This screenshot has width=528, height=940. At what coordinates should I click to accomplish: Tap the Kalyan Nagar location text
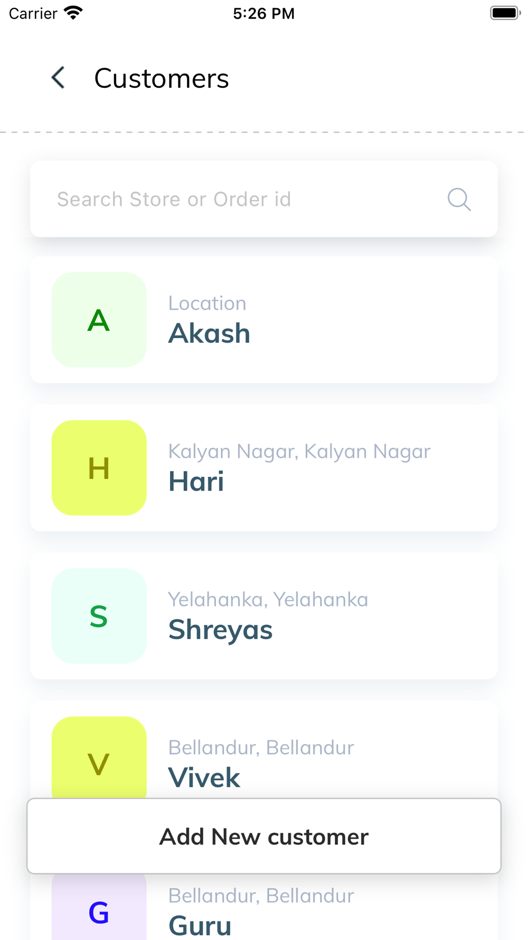(299, 451)
